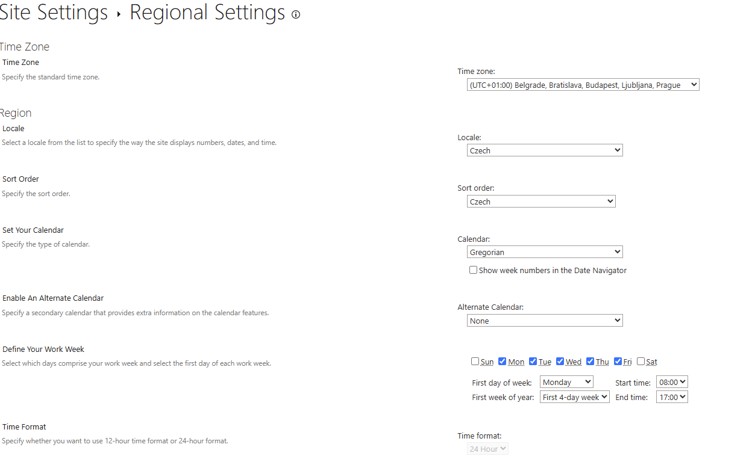Check the Sat work day checkbox
755x465 pixels.
point(641,362)
